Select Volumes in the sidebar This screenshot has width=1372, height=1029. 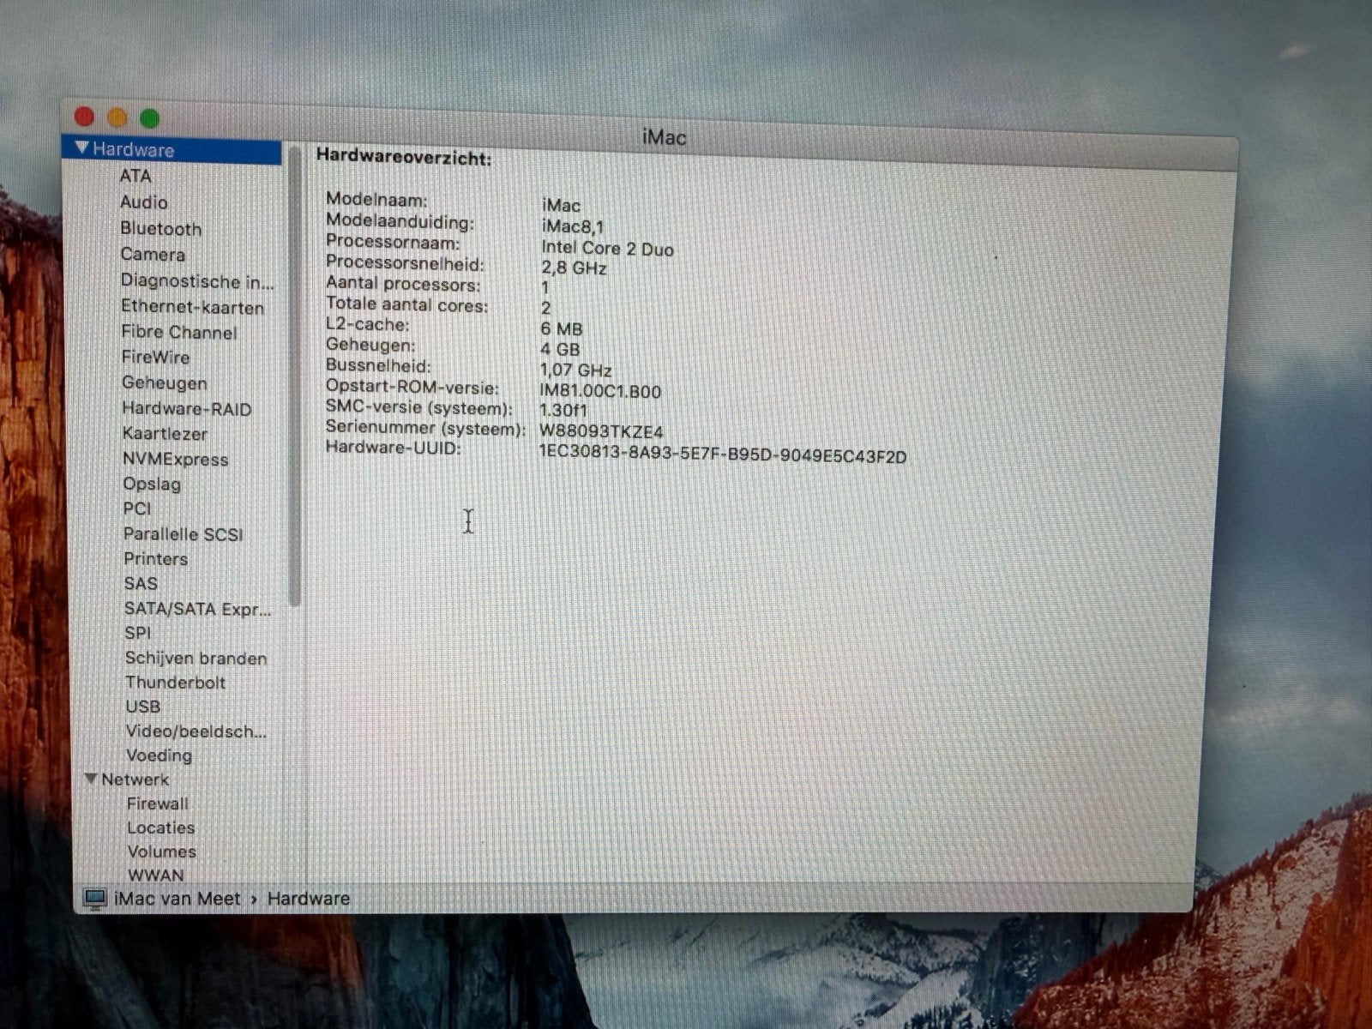[161, 851]
